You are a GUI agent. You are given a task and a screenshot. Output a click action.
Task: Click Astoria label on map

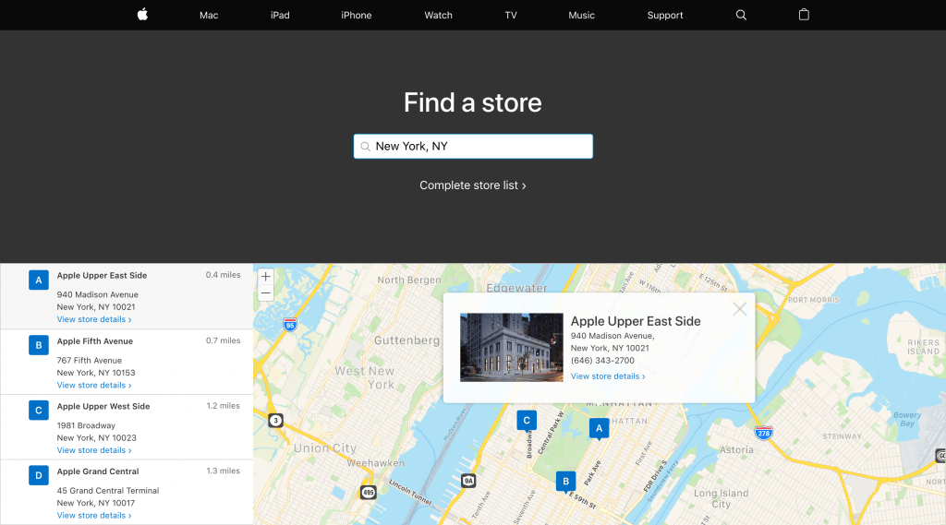(x=736, y=449)
